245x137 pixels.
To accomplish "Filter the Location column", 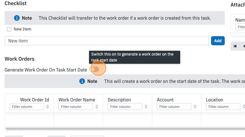I will coord(223,107).
